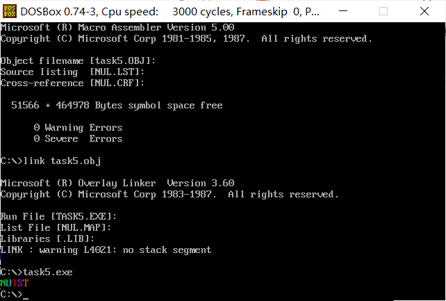446x301 pixels.
Task: Click the 0 Warning Errors line
Action: point(78,127)
